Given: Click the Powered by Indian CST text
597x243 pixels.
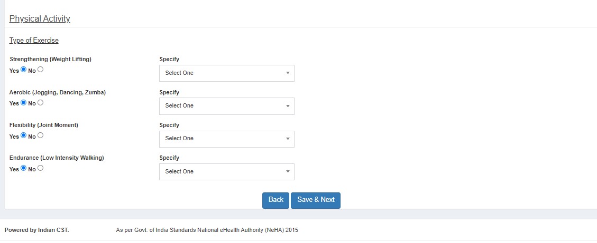Looking at the screenshot, I should click(x=36, y=230).
